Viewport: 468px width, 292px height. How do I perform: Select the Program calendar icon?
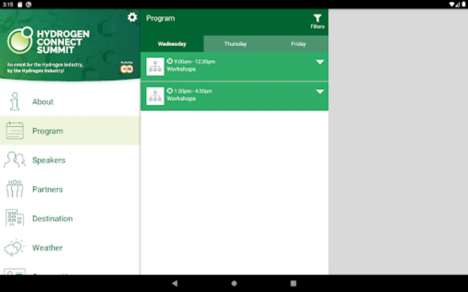(15, 131)
